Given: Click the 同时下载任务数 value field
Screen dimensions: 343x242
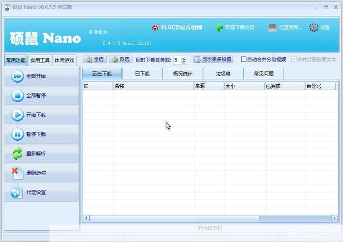Looking at the screenshot, I should coord(177,60).
